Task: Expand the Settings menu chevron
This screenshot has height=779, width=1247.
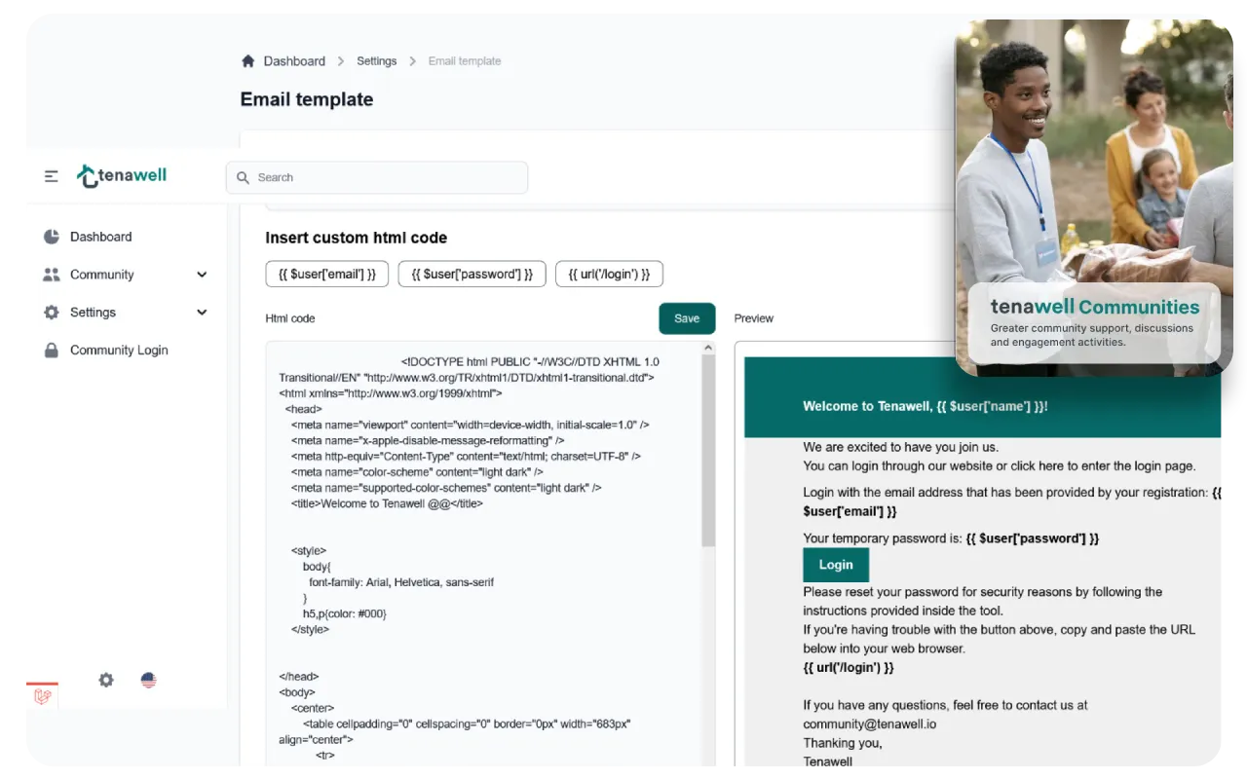Action: pyautogui.click(x=202, y=313)
